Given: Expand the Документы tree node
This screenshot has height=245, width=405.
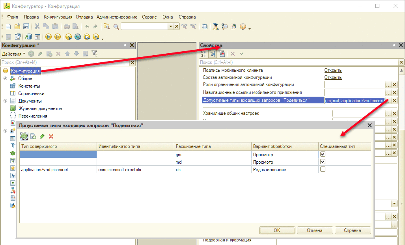Looking at the screenshot, I should point(5,101).
